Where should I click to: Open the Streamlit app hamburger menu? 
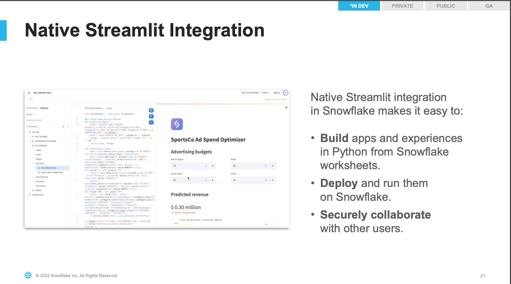coord(286,107)
